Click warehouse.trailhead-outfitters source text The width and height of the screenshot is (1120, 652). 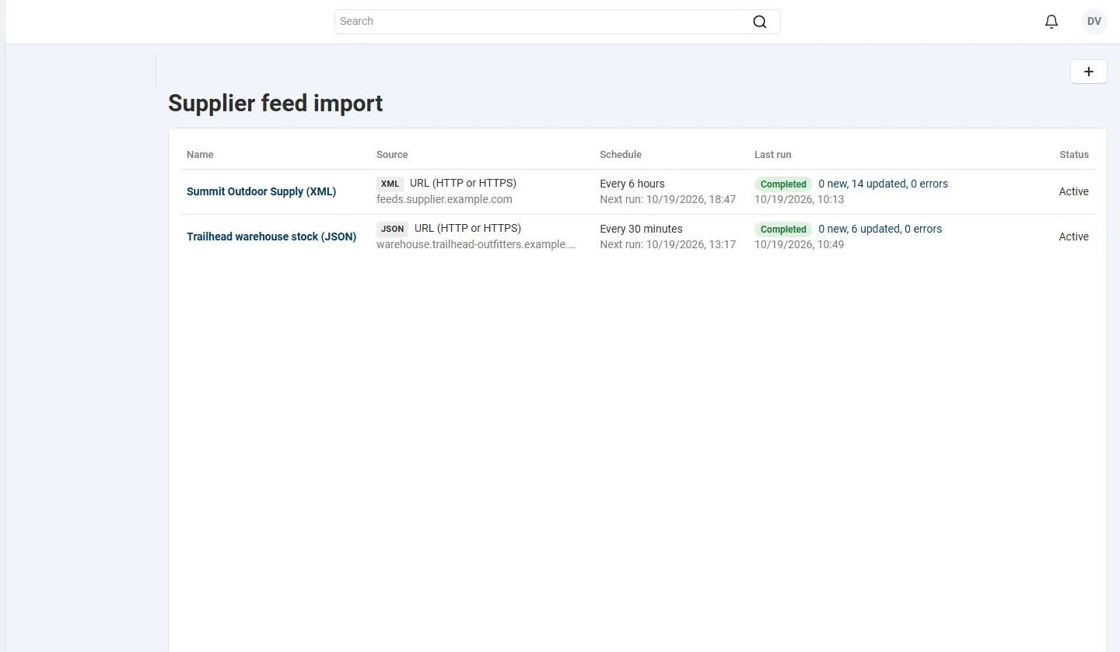point(476,244)
